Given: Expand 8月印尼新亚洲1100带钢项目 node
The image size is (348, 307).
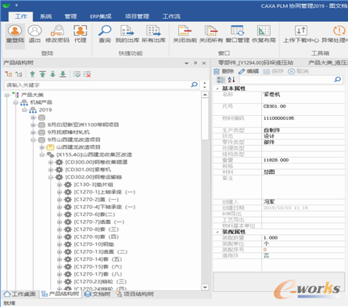Looking at the screenshot, I should [x=33, y=125].
